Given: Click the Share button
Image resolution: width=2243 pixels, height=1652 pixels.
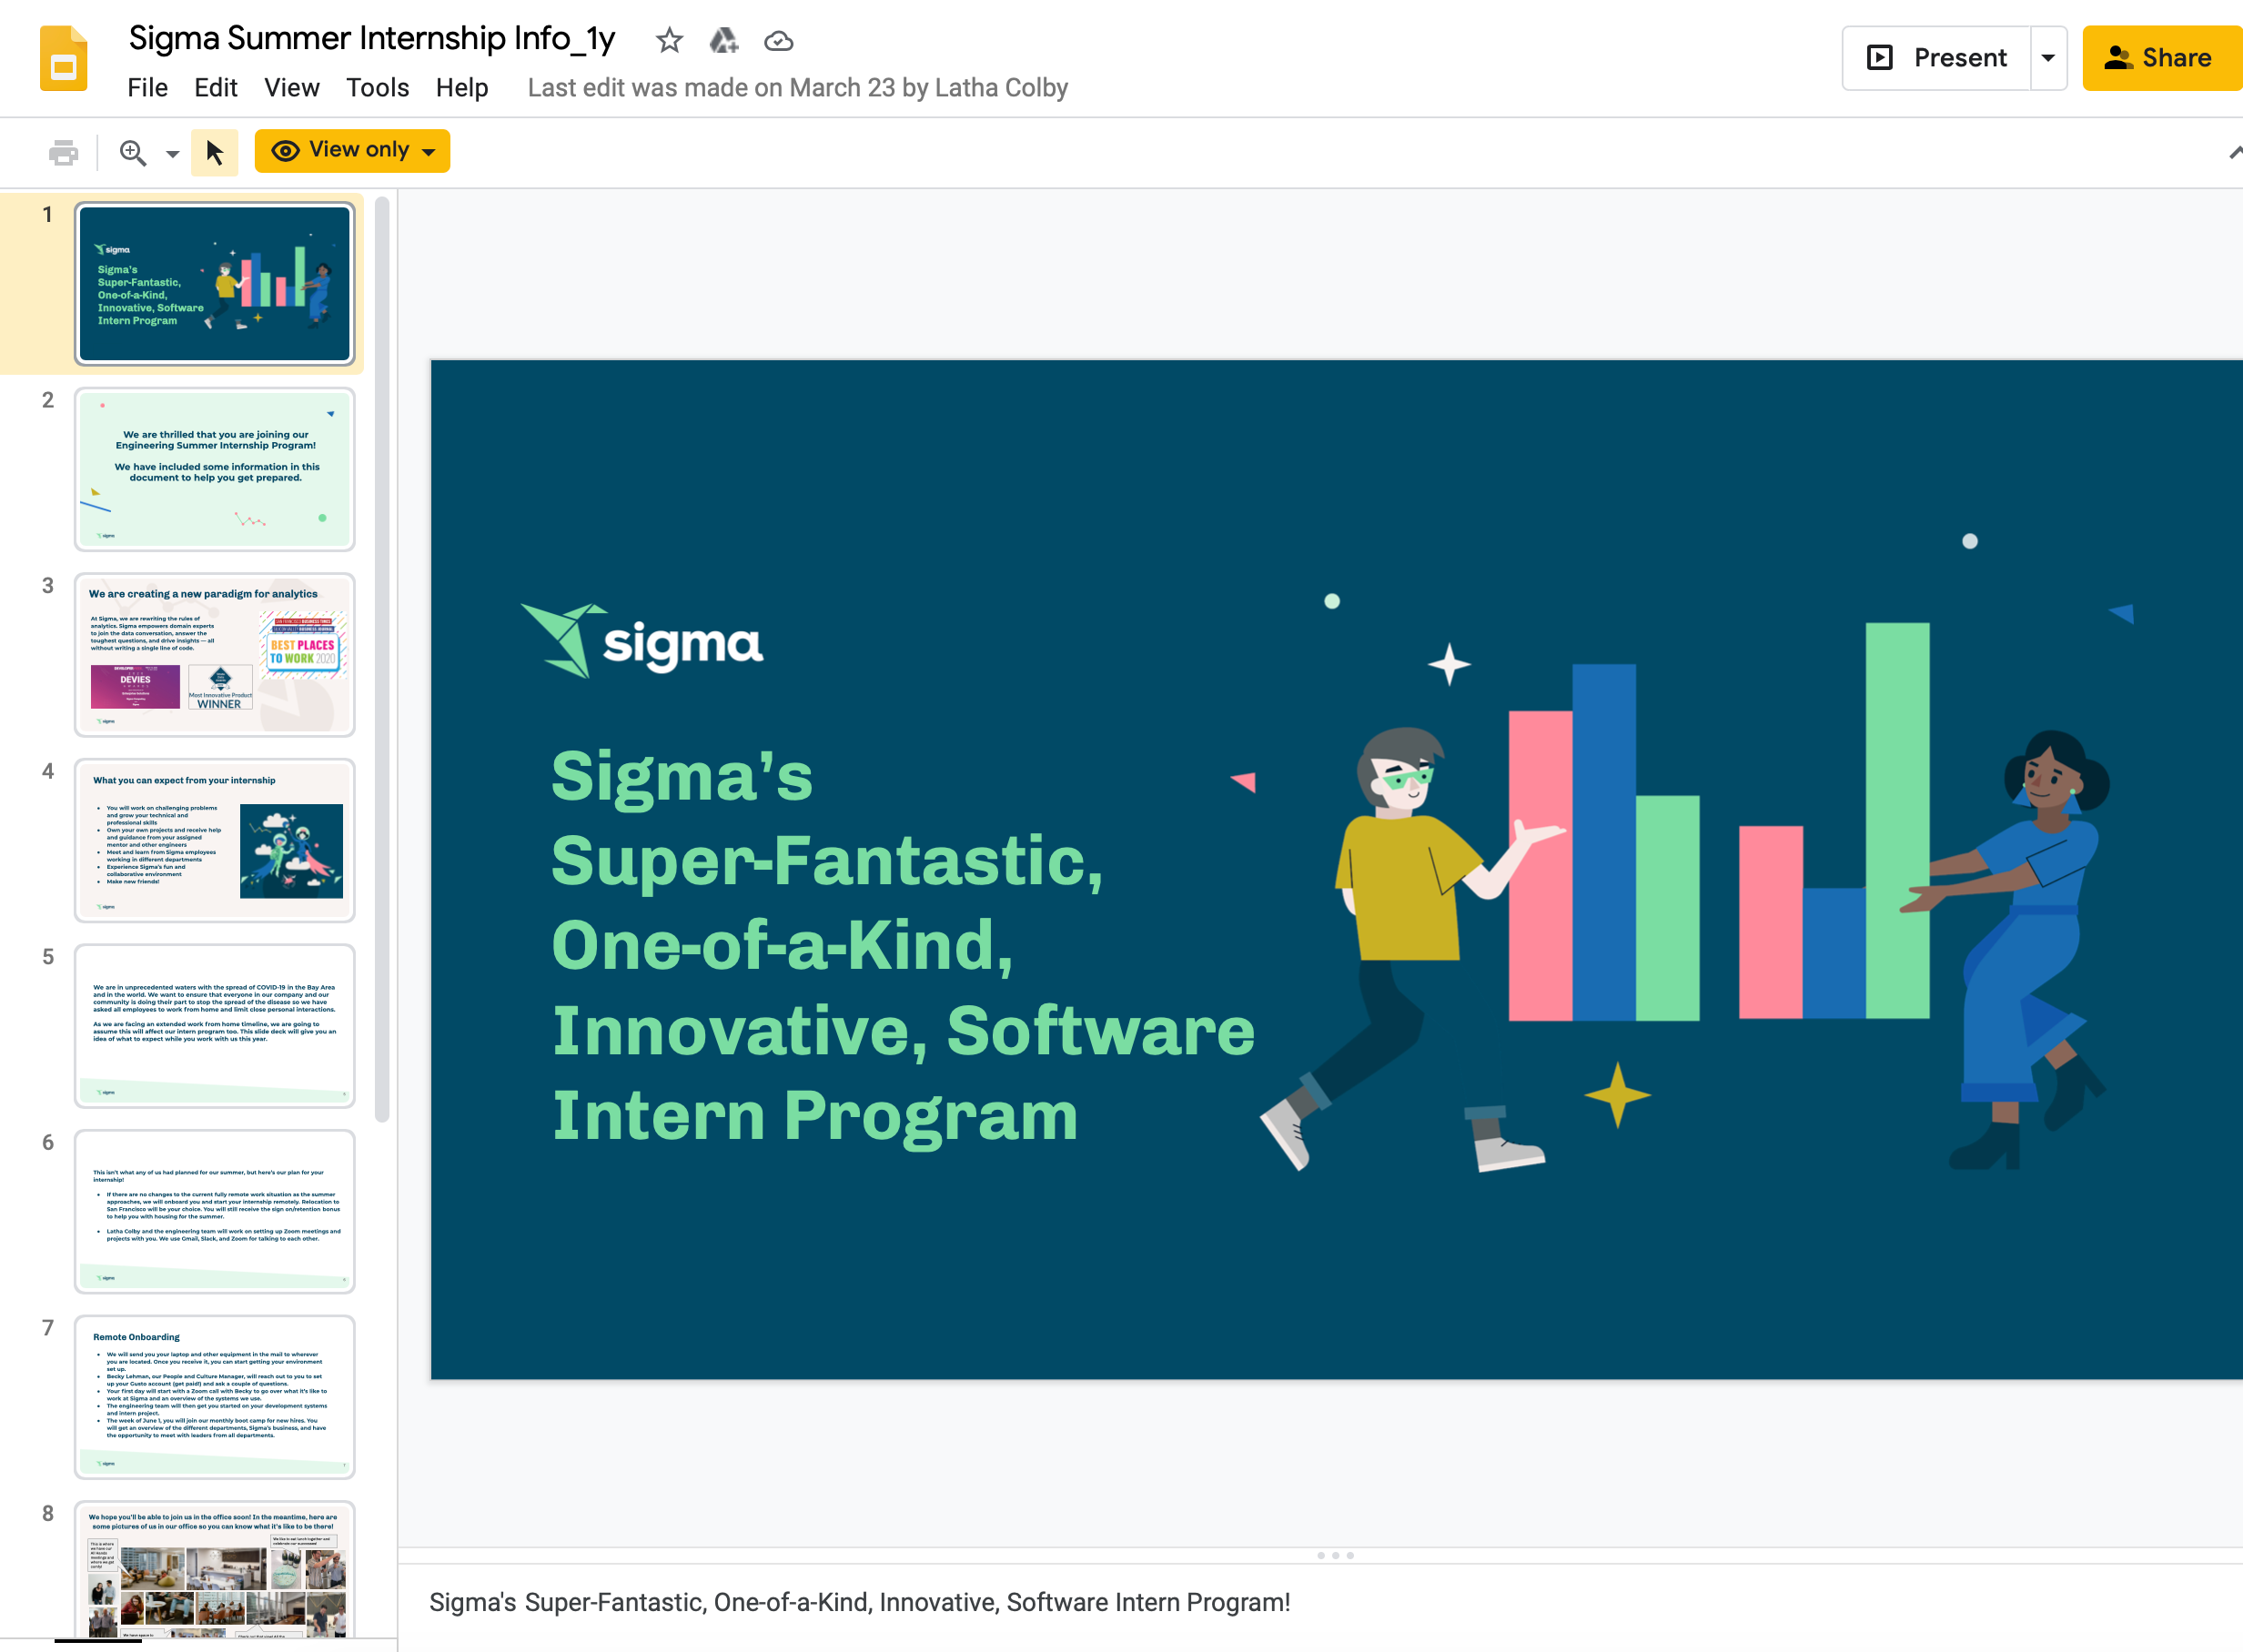Looking at the screenshot, I should coord(2163,58).
